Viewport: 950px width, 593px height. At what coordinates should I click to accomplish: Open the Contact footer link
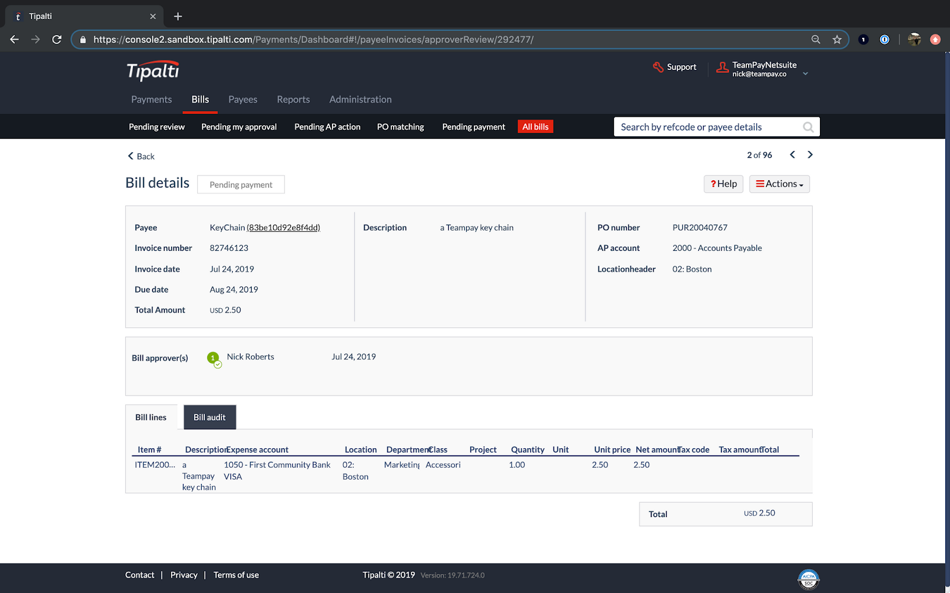(x=140, y=575)
